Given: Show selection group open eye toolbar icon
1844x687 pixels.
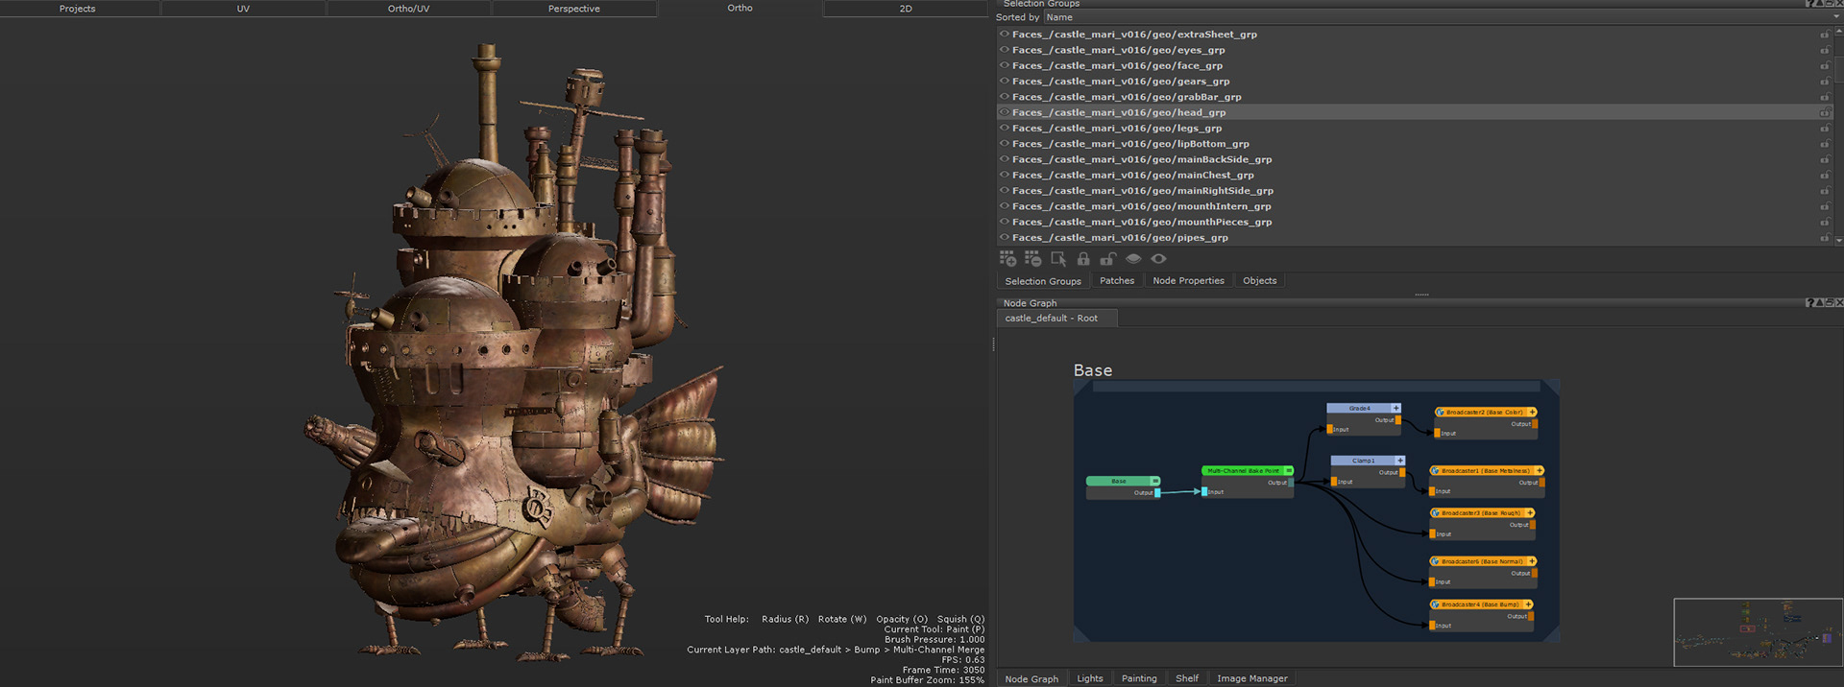Looking at the screenshot, I should point(1159,259).
